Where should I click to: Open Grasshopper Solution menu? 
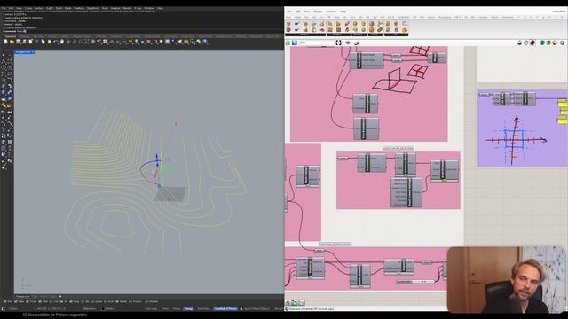331,12
